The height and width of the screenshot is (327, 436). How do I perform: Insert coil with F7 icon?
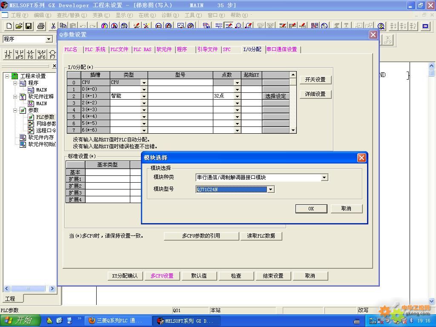(52, 54)
